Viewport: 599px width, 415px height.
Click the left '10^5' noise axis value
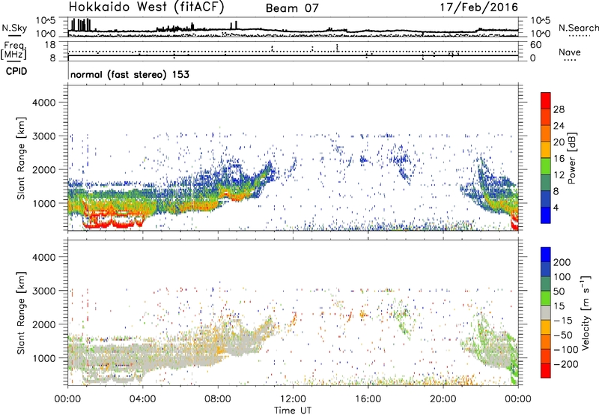(x=46, y=21)
